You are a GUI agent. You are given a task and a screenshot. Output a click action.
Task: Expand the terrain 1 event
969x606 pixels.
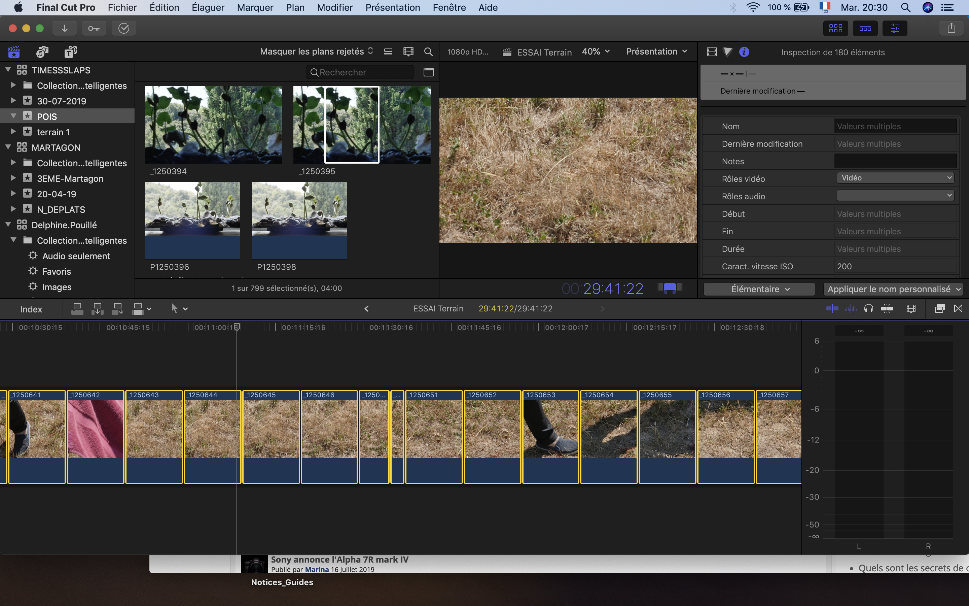[x=13, y=132]
